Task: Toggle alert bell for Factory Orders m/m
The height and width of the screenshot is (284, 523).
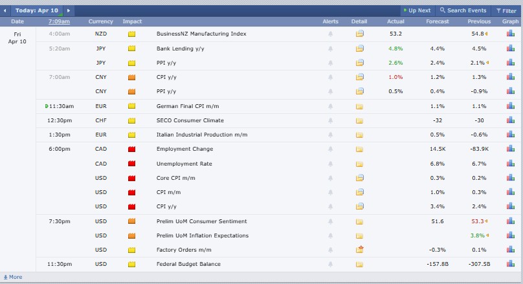Action: tap(330, 250)
